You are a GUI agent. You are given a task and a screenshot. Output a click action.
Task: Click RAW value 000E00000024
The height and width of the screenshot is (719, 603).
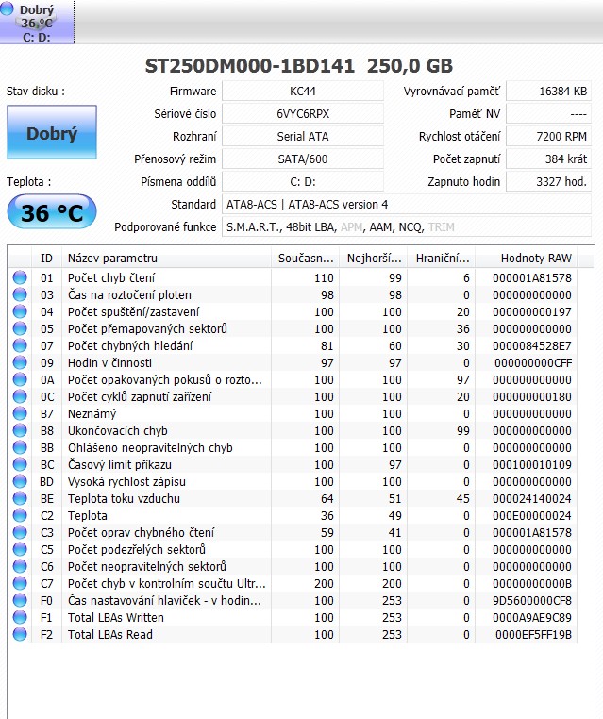pos(532,515)
